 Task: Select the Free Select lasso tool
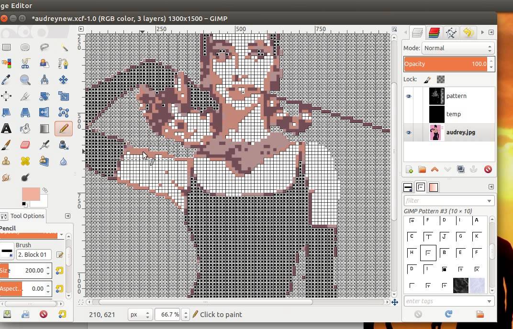tap(45, 47)
